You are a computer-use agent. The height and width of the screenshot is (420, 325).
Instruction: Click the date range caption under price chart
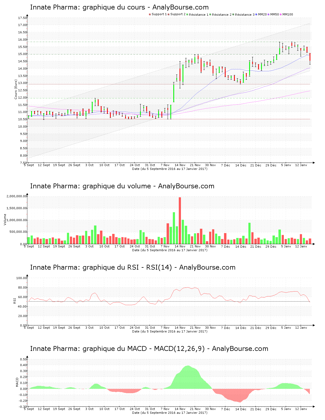click(170, 169)
